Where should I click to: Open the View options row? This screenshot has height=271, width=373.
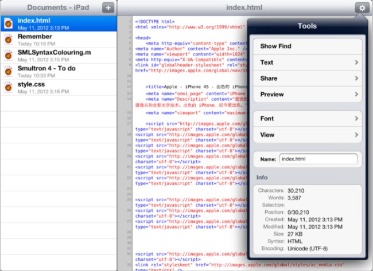[x=307, y=135]
